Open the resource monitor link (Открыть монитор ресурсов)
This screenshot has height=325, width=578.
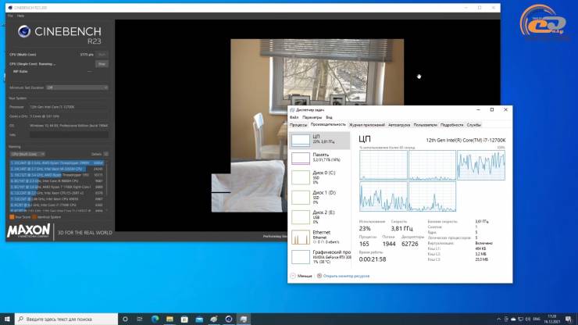343,276
